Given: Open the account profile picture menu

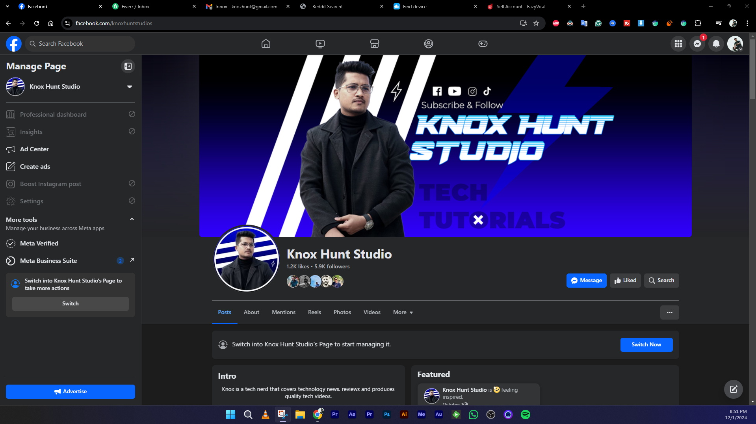Looking at the screenshot, I should [735, 44].
